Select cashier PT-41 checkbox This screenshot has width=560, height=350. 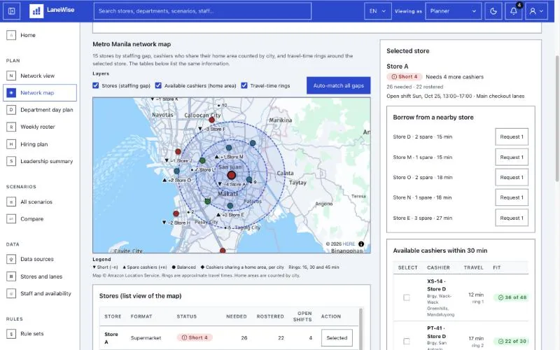[407, 342]
